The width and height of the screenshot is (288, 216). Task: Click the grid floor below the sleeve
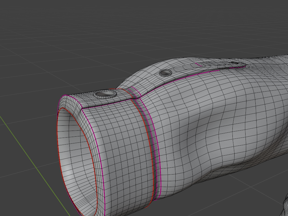coord(238,195)
